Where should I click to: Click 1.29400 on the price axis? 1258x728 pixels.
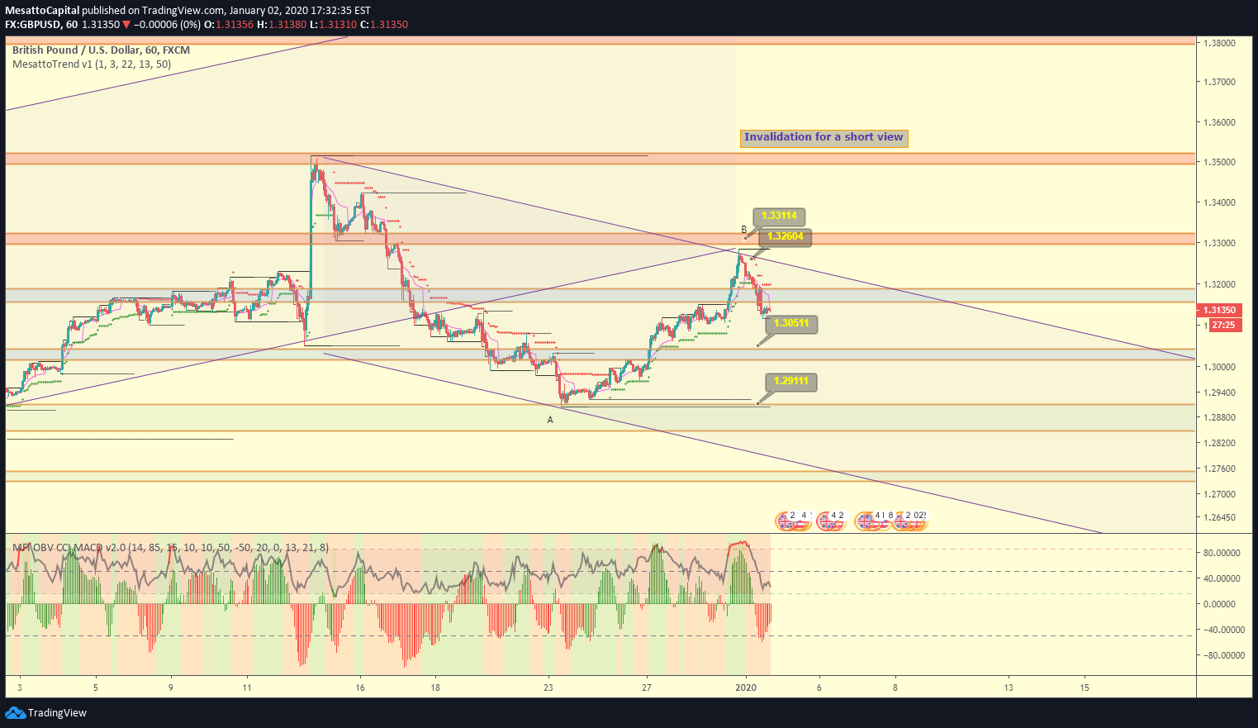coord(1219,393)
